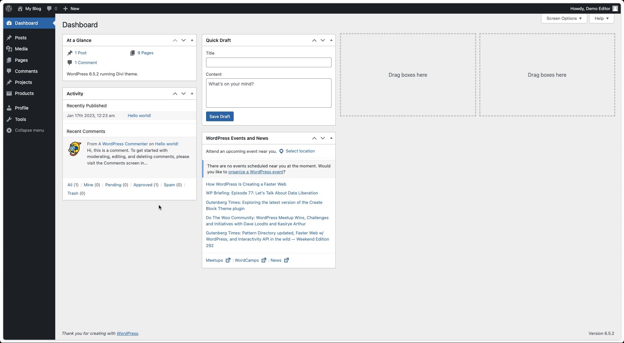The height and width of the screenshot is (343, 624).
Task: Move At a Glance box up
Action: 175,40
